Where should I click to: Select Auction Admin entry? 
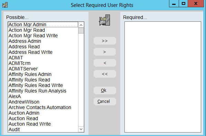pyautogui.click(x=43, y=113)
